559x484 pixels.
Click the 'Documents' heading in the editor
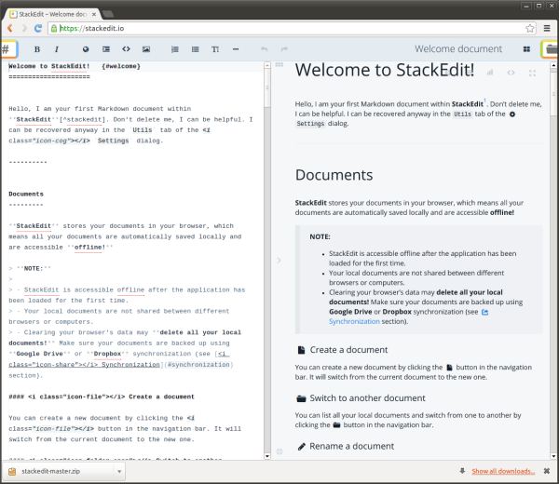(x=26, y=195)
